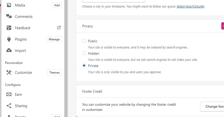Open Themes button beside Customize
Viewport: 224px width, 117px height.
pos(54,73)
